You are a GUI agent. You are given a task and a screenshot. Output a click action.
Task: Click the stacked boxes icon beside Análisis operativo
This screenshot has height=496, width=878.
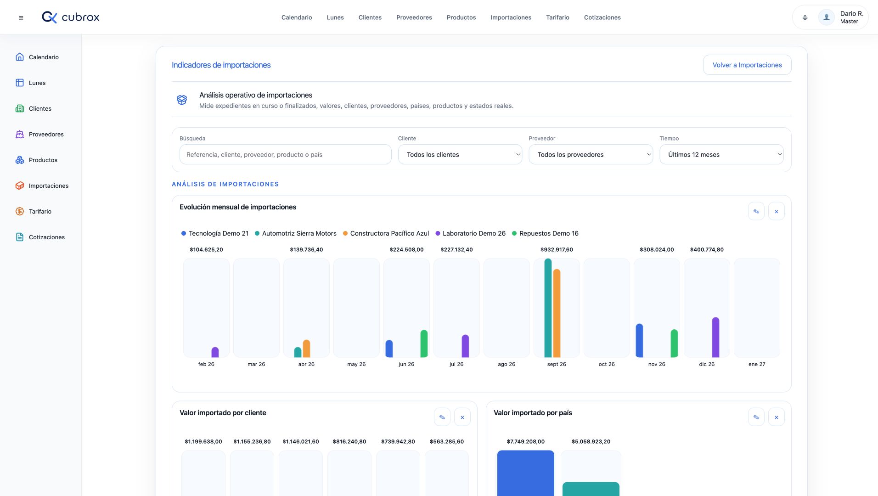(x=182, y=100)
